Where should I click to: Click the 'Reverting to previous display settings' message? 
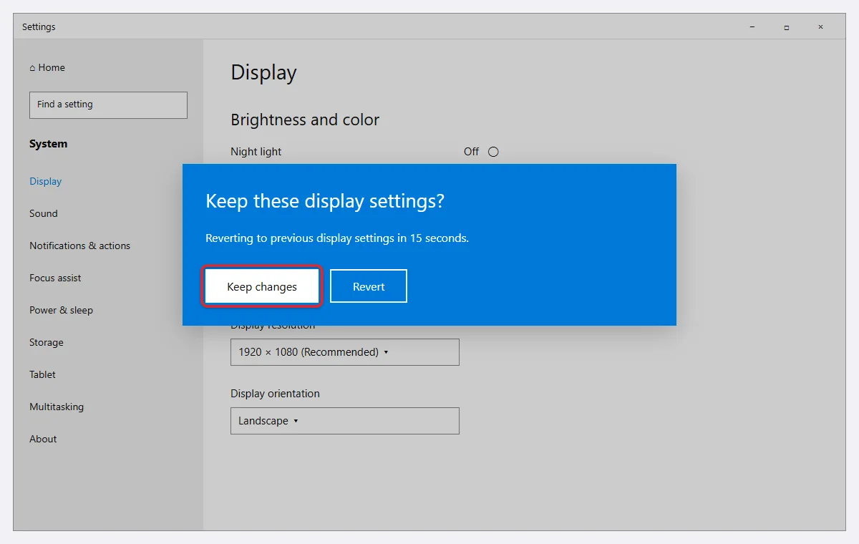[x=337, y=238]
